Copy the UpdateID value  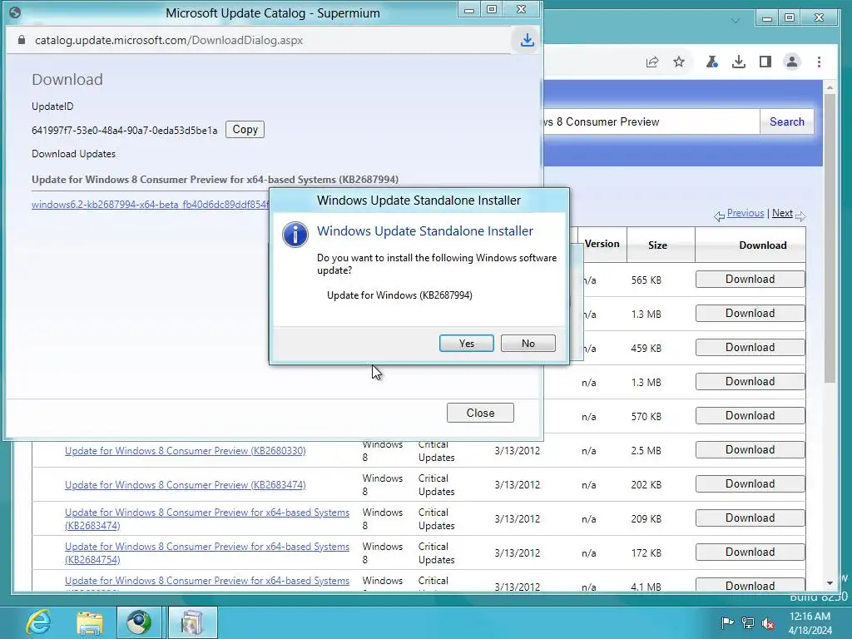245,129
